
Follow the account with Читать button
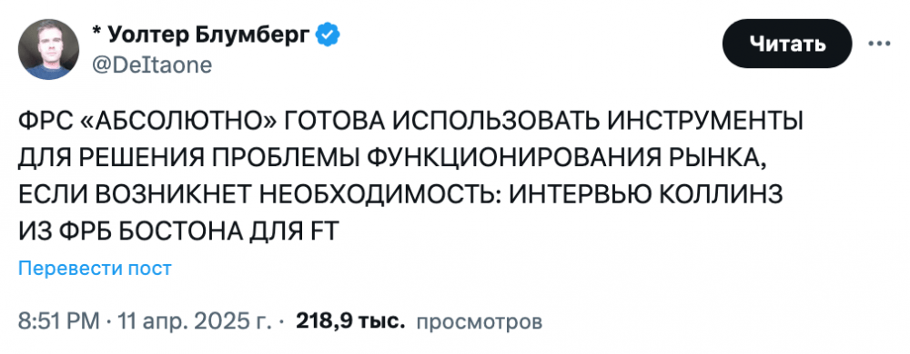tap(787, 44)
